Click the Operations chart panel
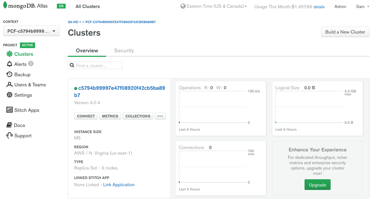The image size is (375, 200). [221, 108]
